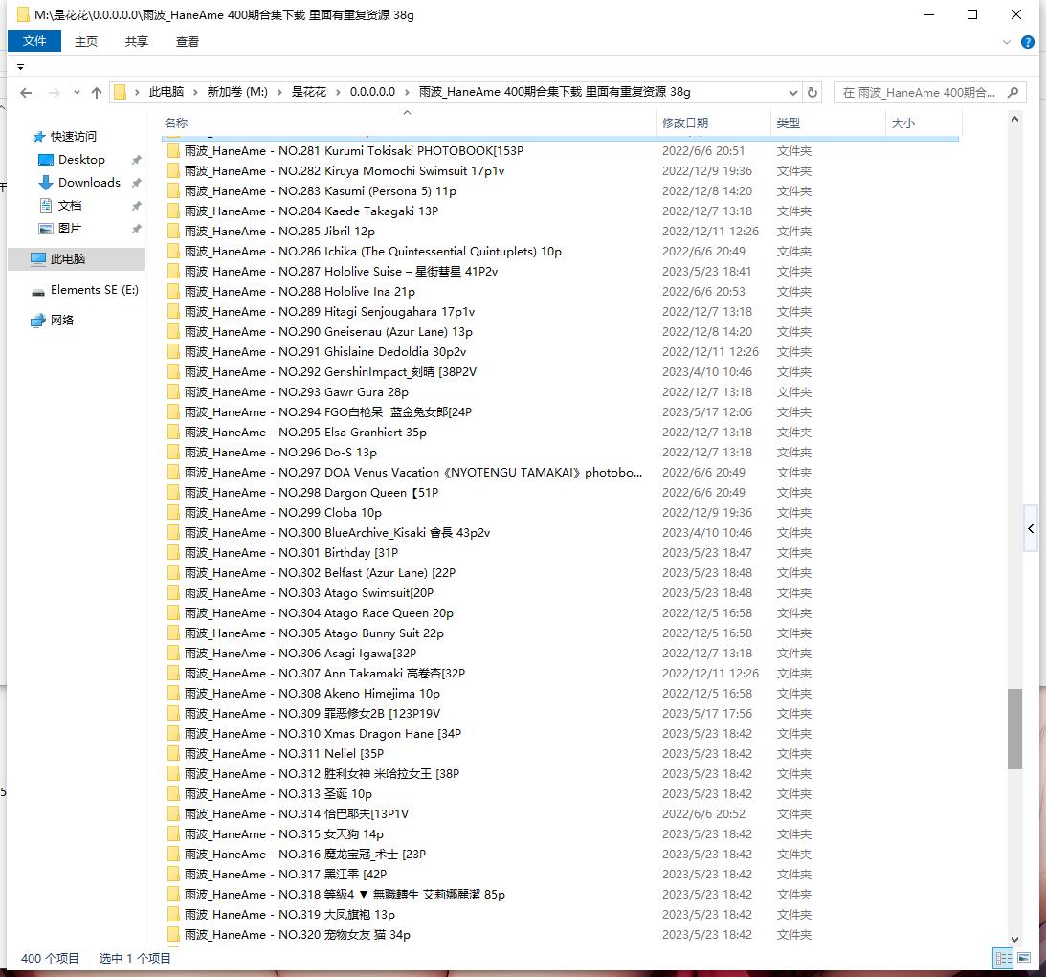Open Desktop in the navigation pane

(x=81, y=160)
